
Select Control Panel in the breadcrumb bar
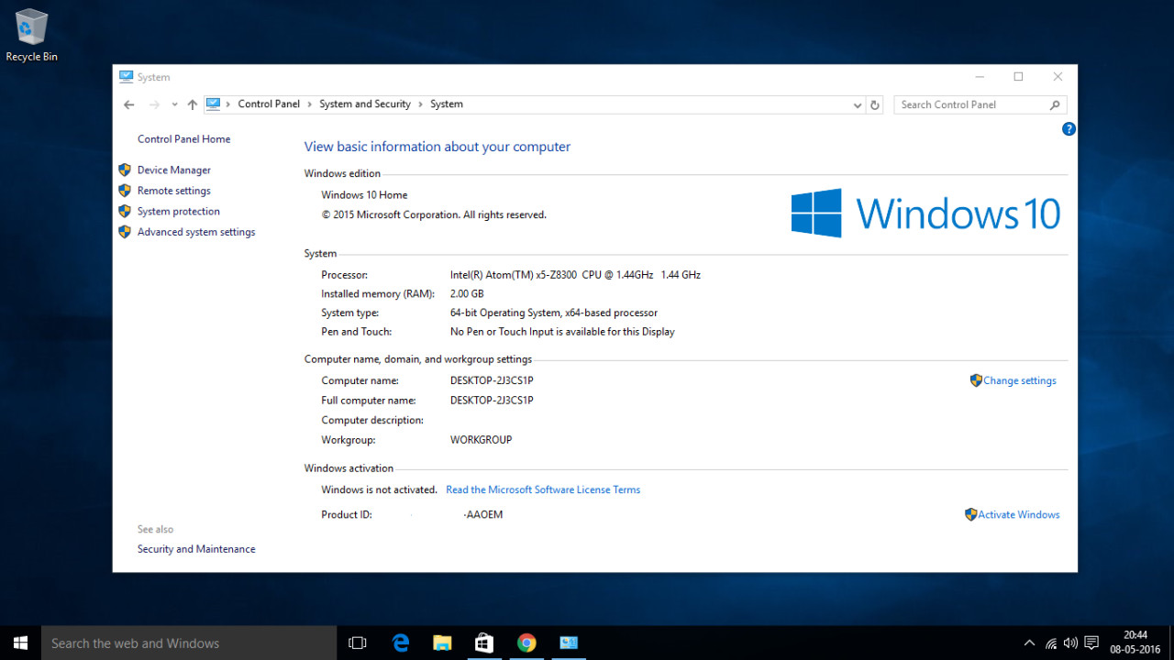tap(269, 104)
